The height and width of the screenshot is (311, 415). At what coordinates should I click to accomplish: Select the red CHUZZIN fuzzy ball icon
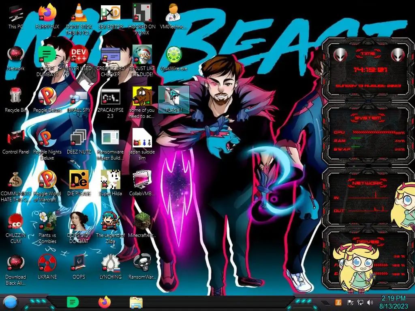(x=16, y=228)
